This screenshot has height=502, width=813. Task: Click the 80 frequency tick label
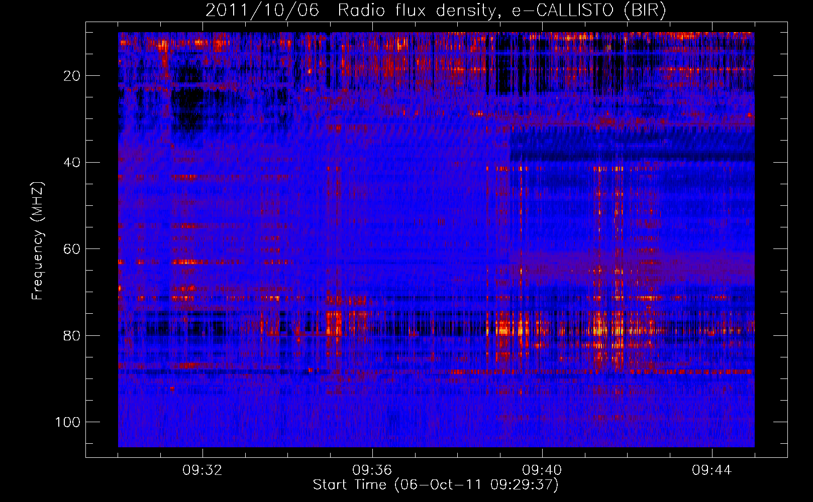[x=72, y=335]
